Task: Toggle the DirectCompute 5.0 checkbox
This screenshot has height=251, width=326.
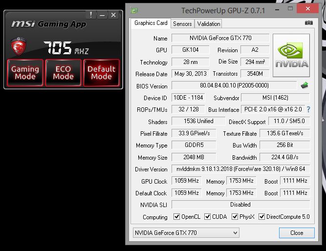Action: 261,217
